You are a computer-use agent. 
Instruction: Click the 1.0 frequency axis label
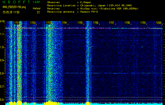click(2, 48)
